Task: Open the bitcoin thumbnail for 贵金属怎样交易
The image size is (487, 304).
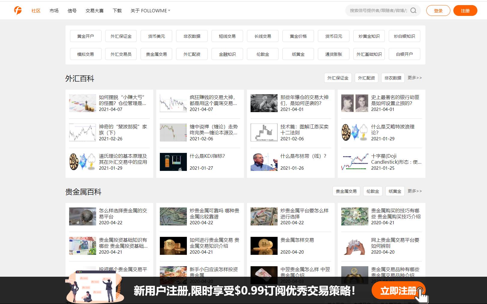Action: coord(264,246)
